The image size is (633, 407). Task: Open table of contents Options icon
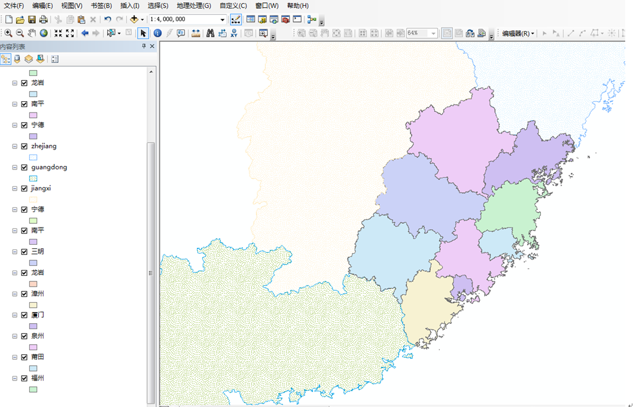point(55,59)
